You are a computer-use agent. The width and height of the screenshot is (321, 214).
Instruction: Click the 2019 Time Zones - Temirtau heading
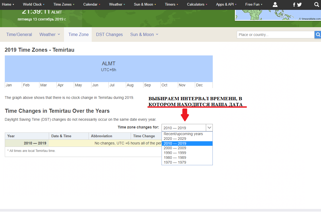pos(39,50)
